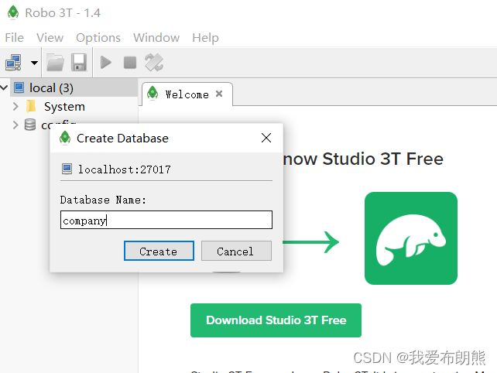This screenshot has width=497, height=373.
Task: Open the View menu
Action: pos(50,37)
